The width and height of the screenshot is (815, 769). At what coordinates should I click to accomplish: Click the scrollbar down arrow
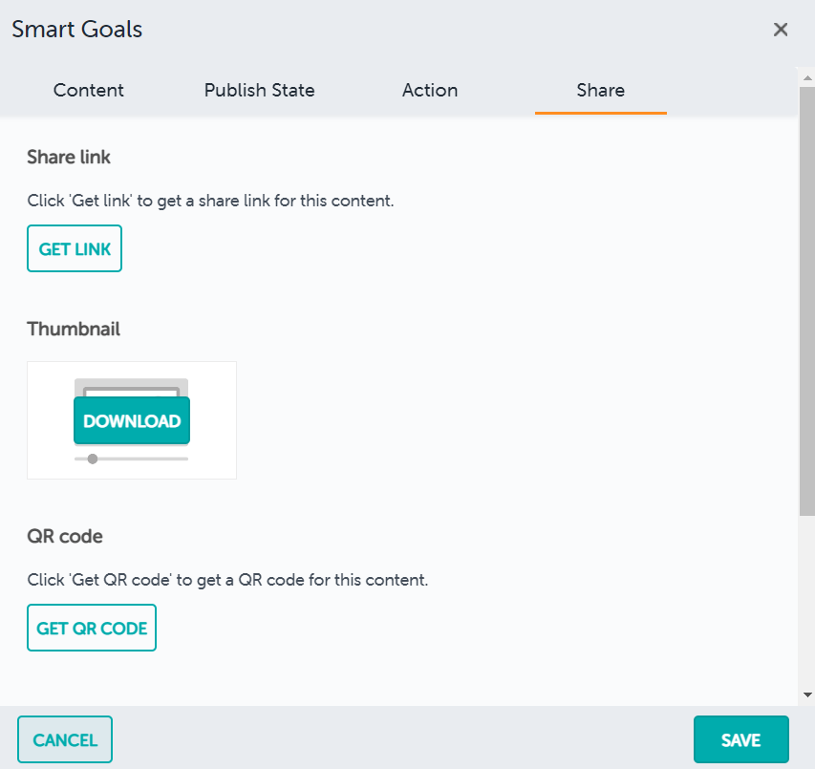tap(807, 694)
